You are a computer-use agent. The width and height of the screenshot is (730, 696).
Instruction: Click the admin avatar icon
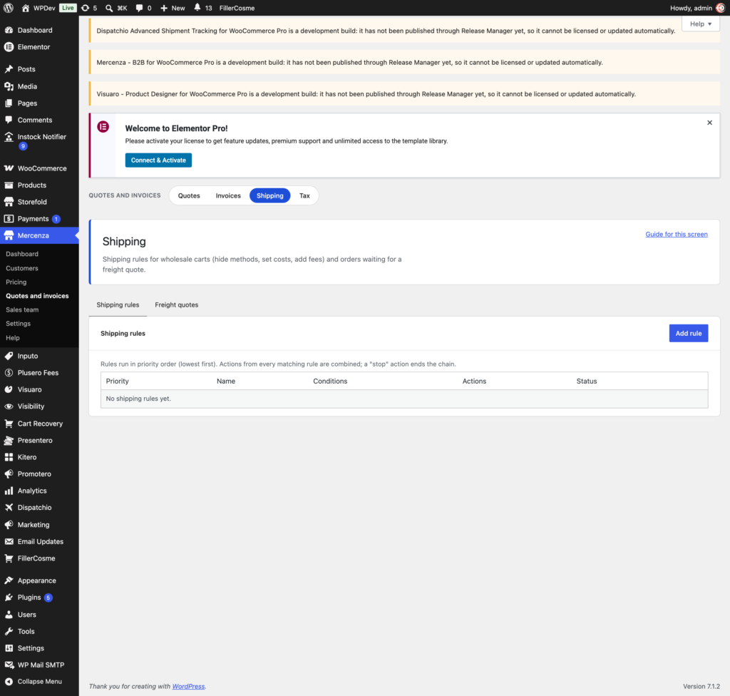pyautogui.click(x=720, y=8)
